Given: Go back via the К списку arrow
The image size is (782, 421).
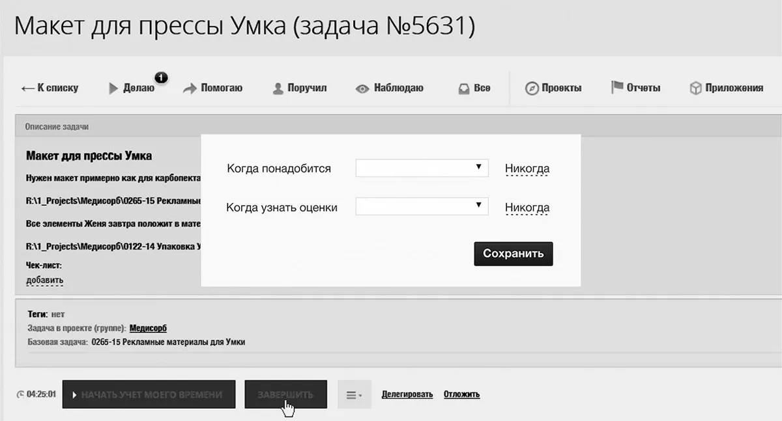Looking at the screenshot, I should (50, 88).
